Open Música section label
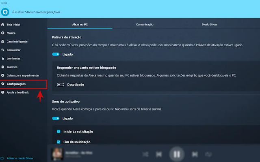Viewport: 260px width, 162px height. tap(11, 33)
